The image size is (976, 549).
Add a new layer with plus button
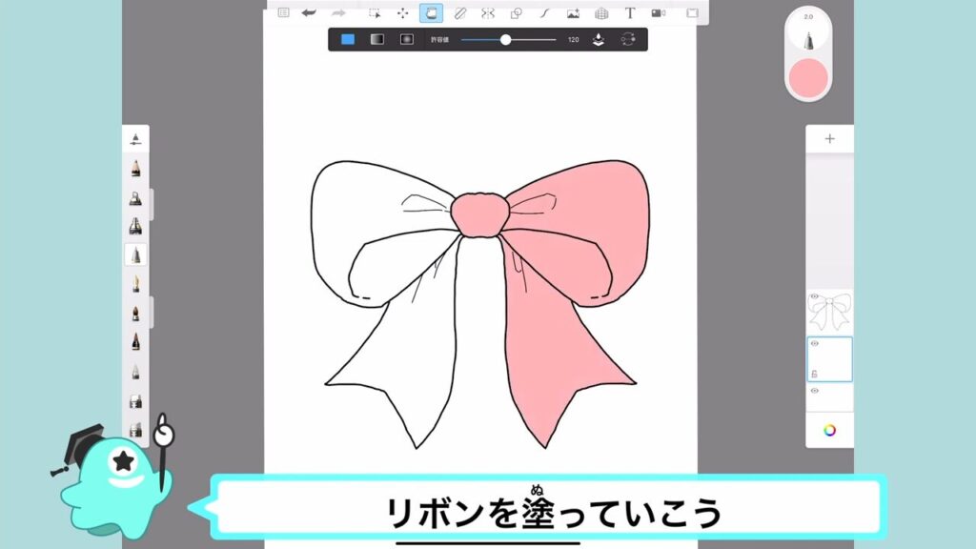[x=829, y=139]
